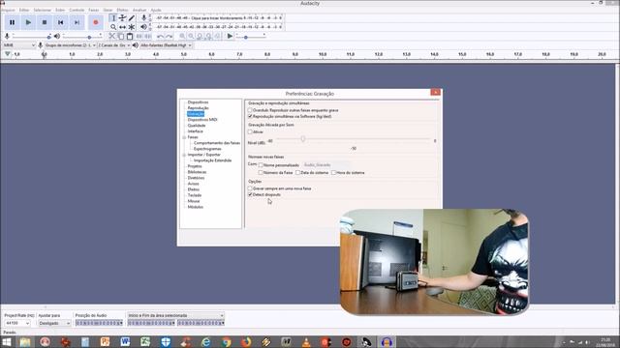Toggle the Nome personalizado checkbox
Screen dimensions: 620x348
coord(261,165)
